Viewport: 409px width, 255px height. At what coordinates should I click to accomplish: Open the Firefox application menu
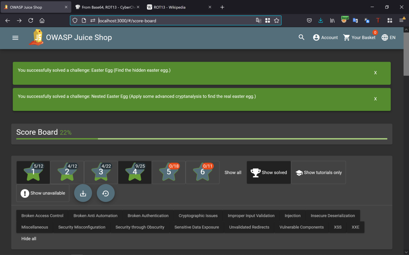point(402,20)
